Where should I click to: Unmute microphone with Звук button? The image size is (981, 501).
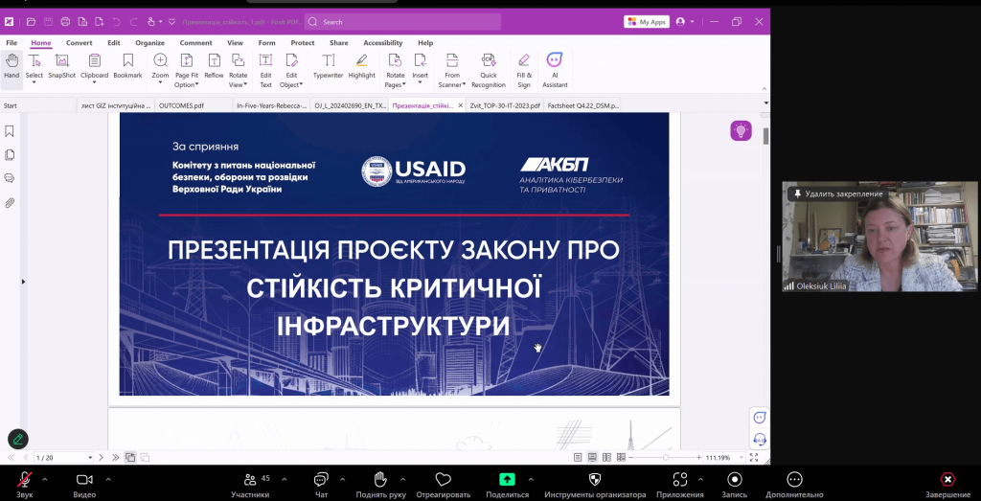(24, 482)
